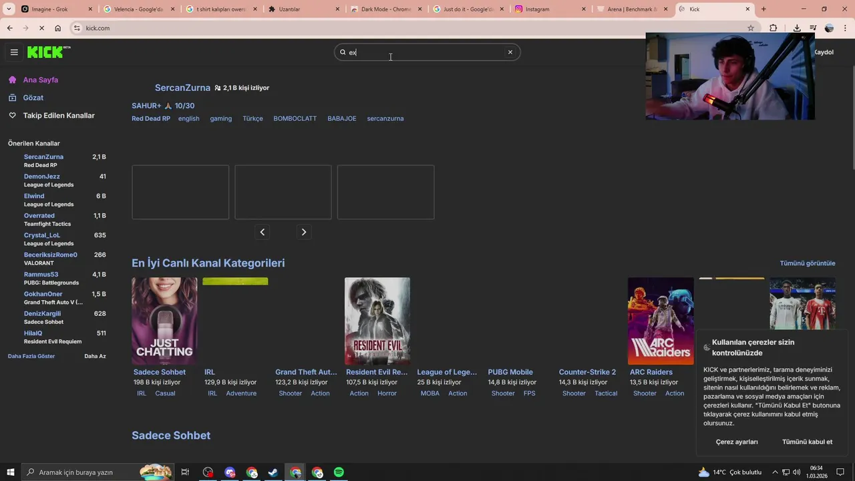Open the hamburger sidebar menu

tap(14, 52)
